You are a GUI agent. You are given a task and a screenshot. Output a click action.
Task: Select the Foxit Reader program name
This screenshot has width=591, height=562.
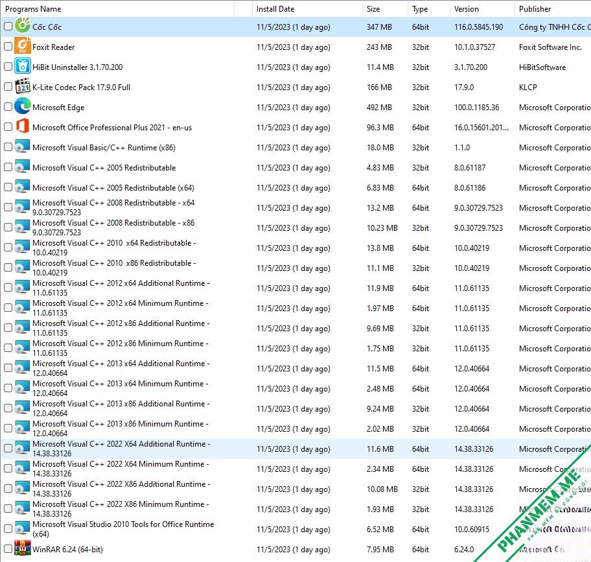(54, 47)
